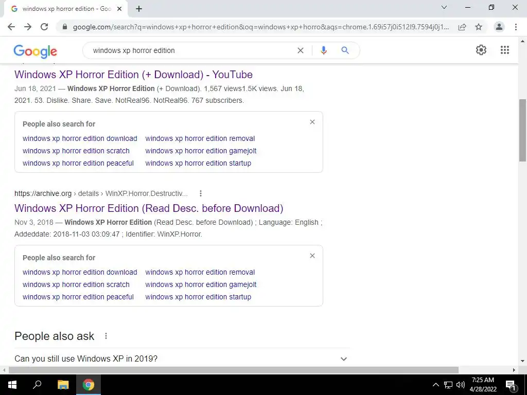This screenshot has width=527, height=395.
Task: Search 'windows xp horror edition removal' in second box
Action: tap(200, 272)
